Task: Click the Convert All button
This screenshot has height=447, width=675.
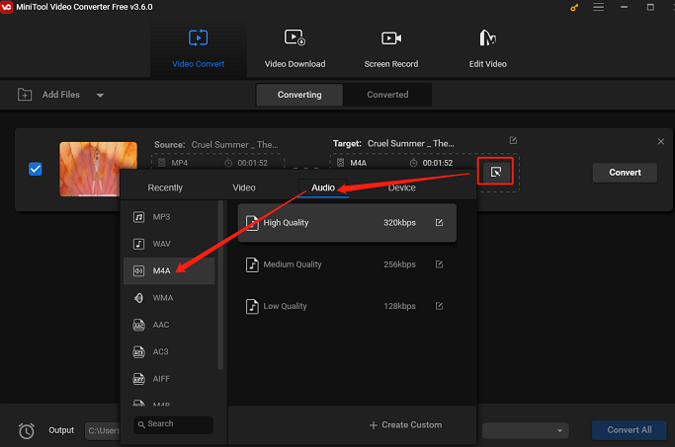Action: (x=629, y=430)
